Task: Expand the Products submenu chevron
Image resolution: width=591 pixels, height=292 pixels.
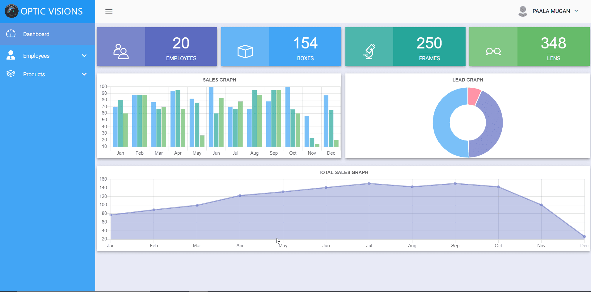Action: tap(84, 74)
